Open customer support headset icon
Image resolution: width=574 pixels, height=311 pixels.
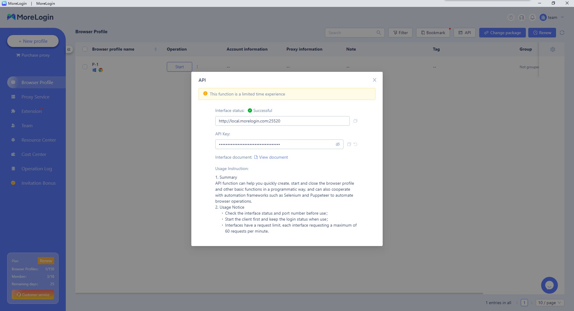click(x=522, y=17)
